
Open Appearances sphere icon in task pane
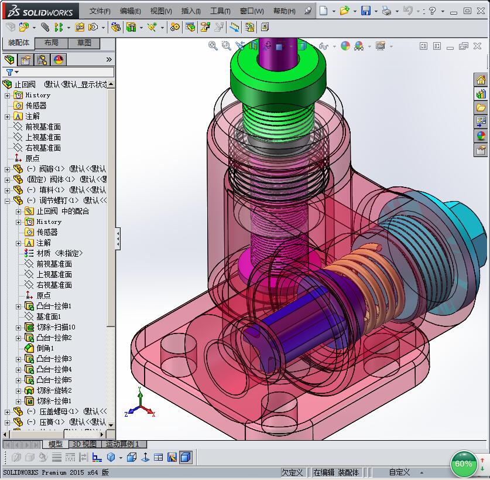tap(481, 136)
